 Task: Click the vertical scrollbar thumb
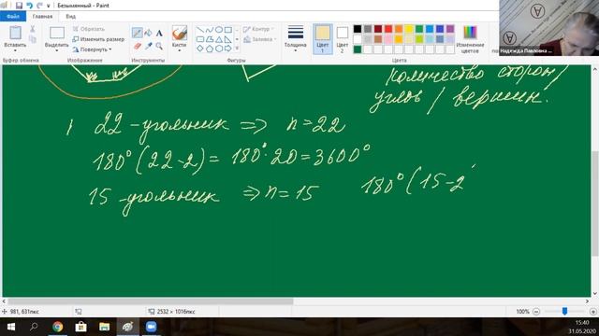click(x=595, y=203)
